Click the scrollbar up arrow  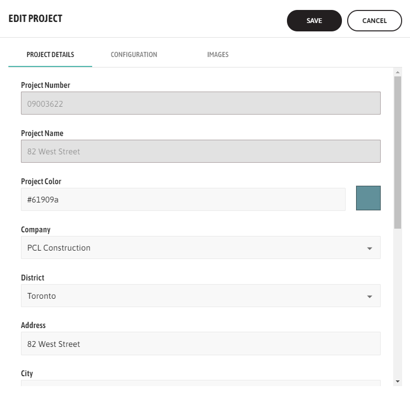click(x=398, y=72)
